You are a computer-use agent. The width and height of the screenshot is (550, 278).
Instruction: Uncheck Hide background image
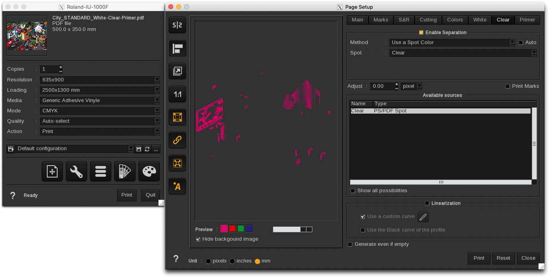click(198, 239)
